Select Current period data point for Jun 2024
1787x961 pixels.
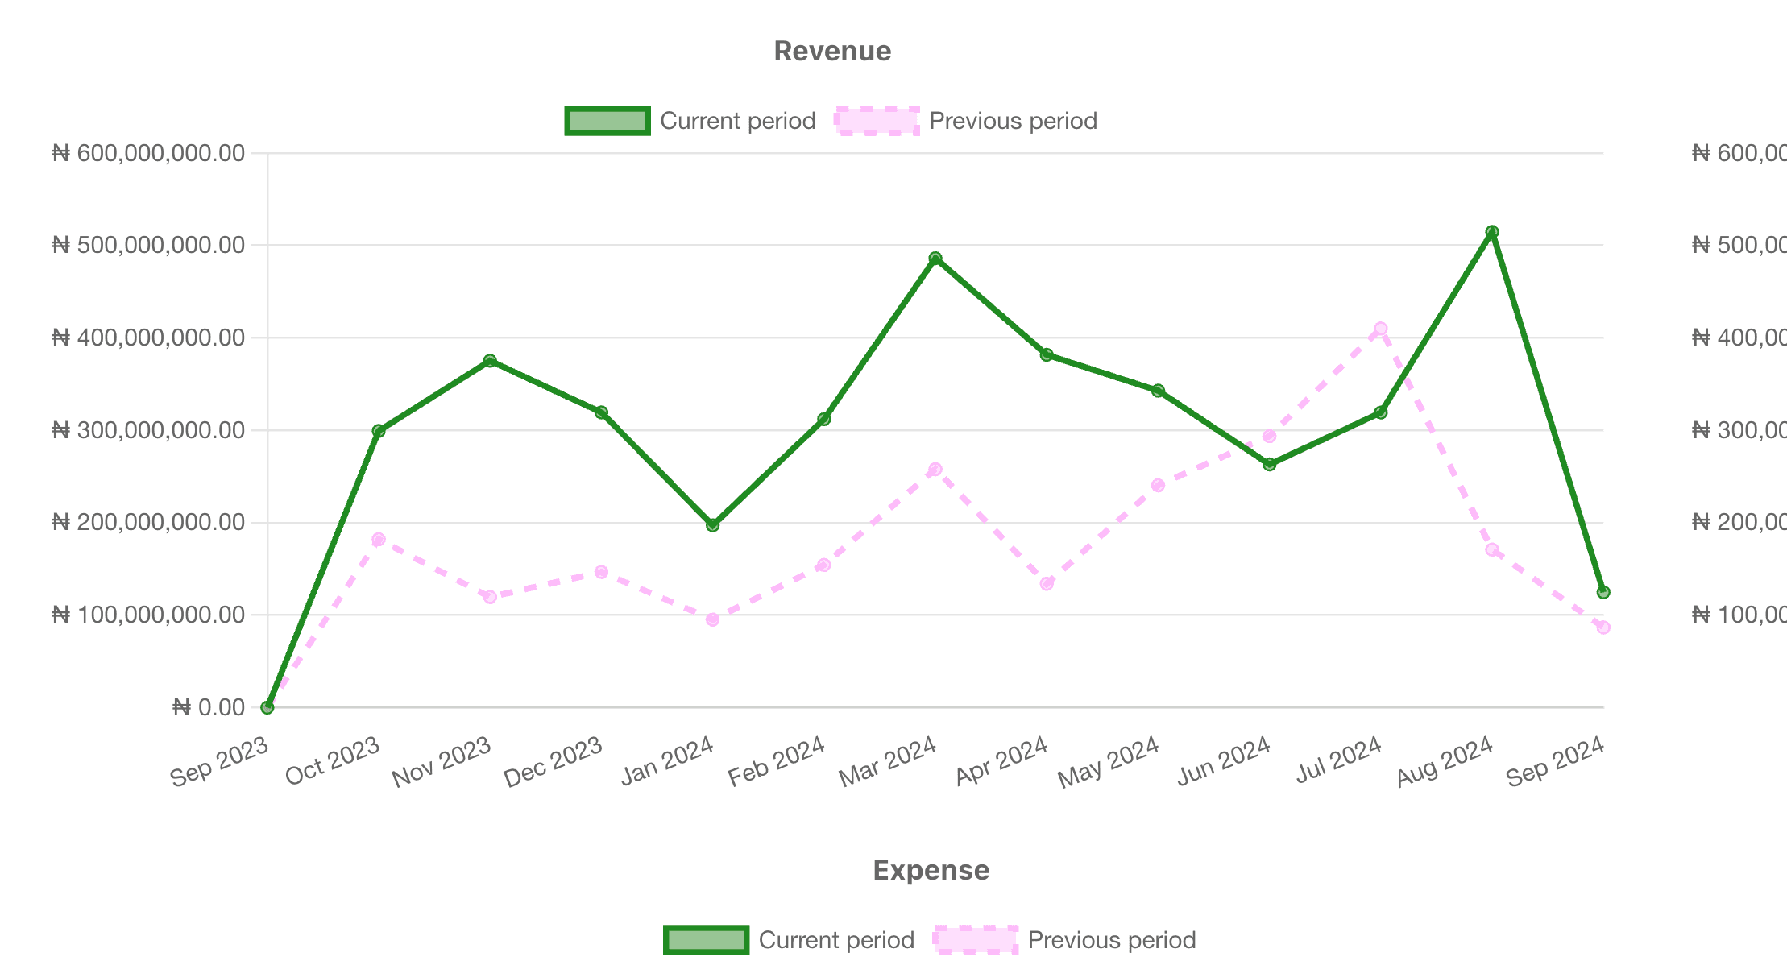point(1270,465)
